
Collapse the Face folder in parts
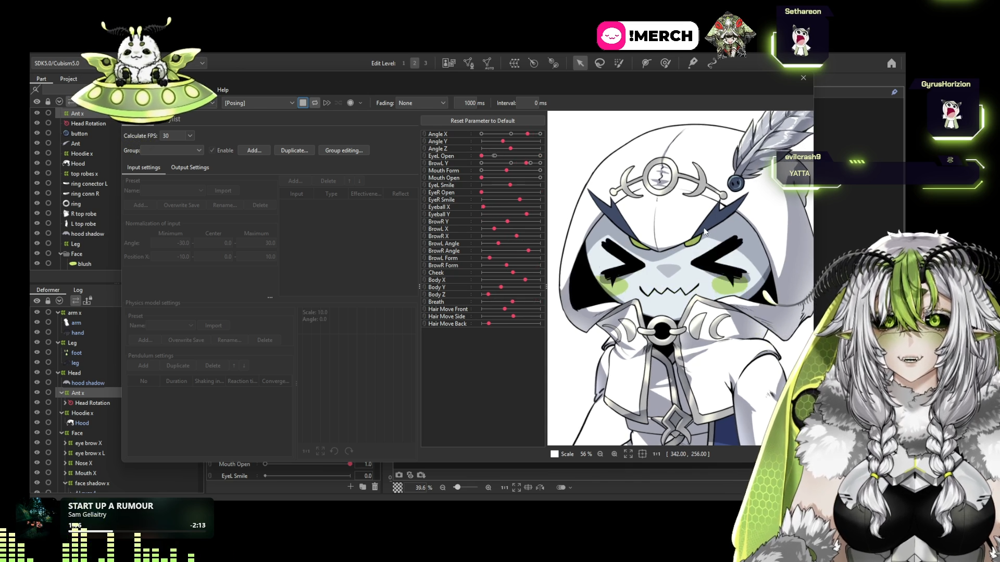pos(60,254)
